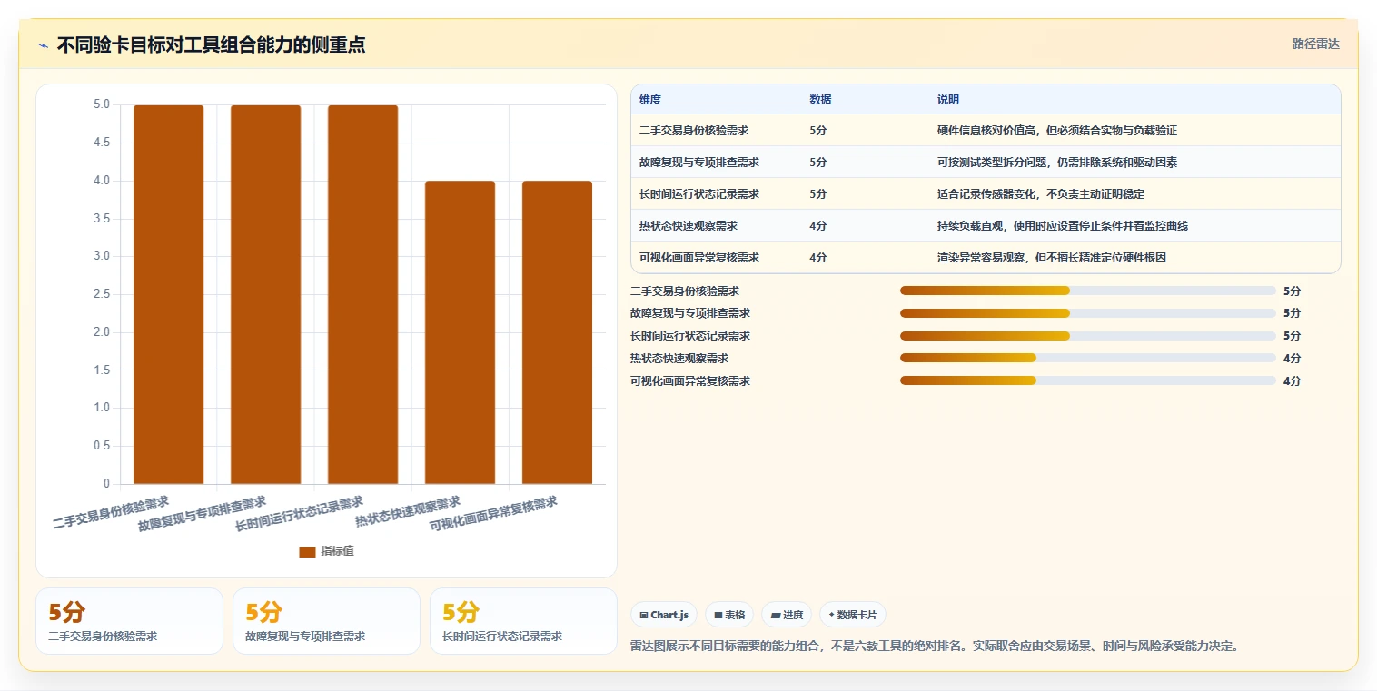This screenshot has width=1377, height=691.
Task: Select the 数据卡片 chip
Action: click(x=852, y=615)
